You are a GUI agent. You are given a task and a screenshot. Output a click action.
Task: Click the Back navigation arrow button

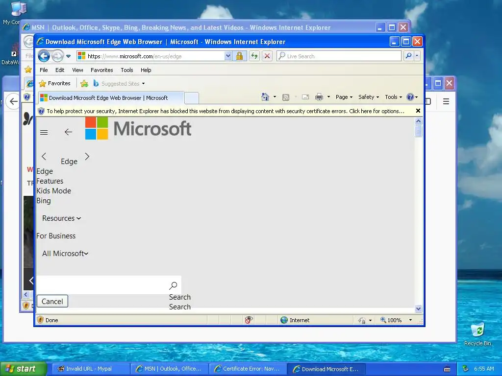pos(44,56)
